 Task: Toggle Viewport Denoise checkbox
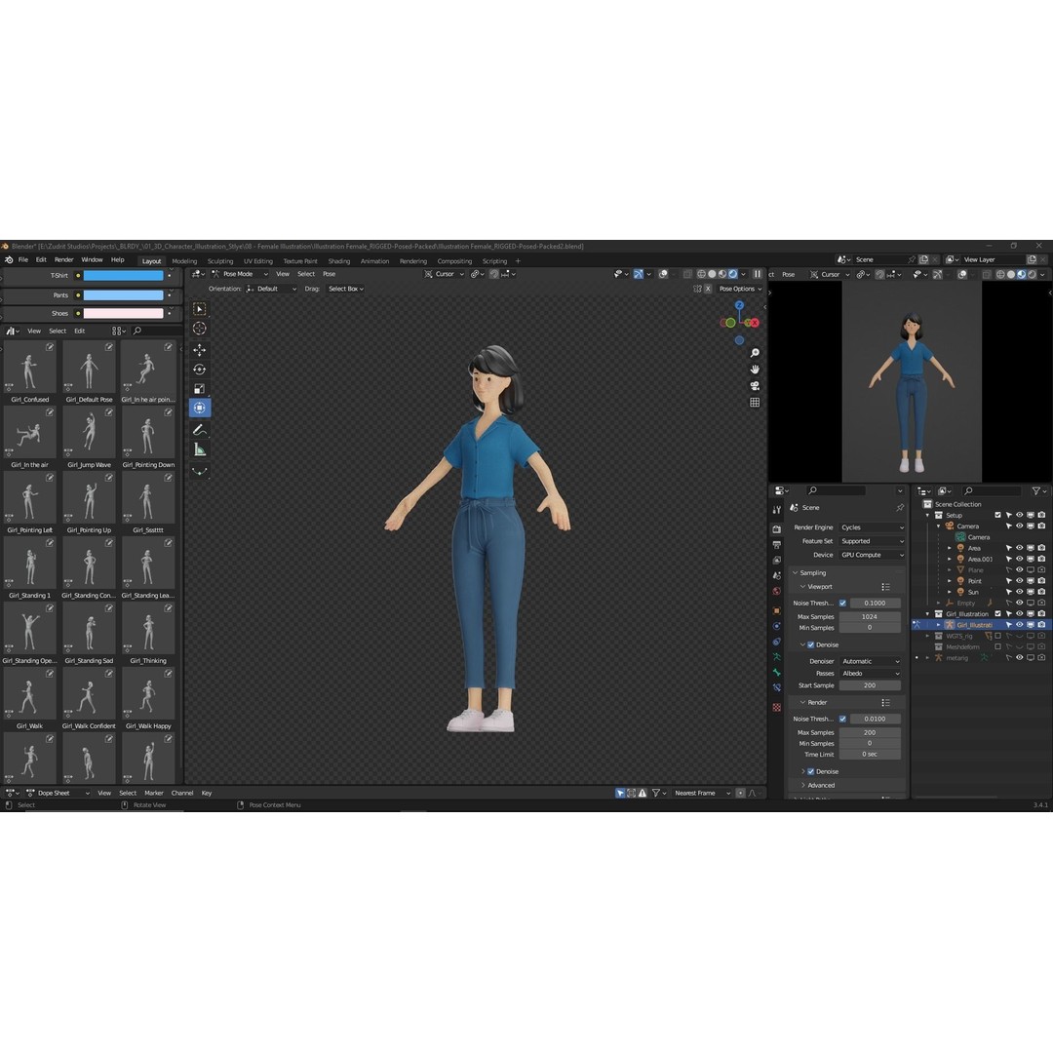pos(810,644)
